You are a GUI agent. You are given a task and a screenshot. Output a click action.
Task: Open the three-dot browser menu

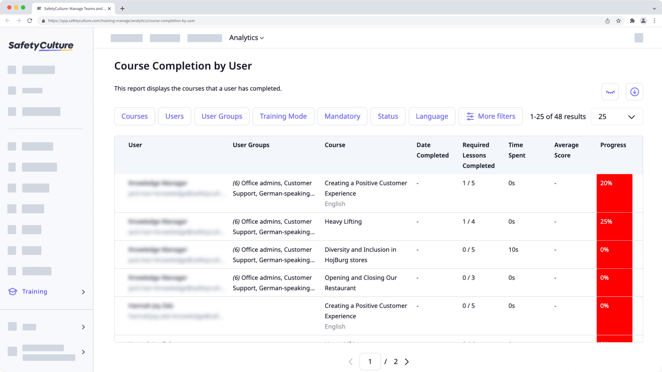point(655,21)
